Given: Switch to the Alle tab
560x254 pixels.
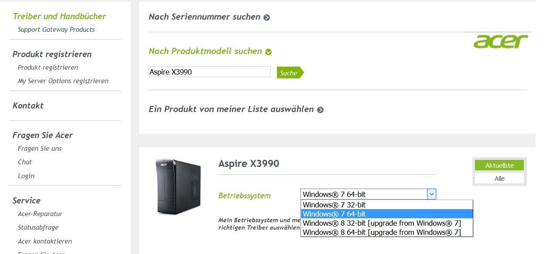Looking at the screenshot, I should click(499, 179).
